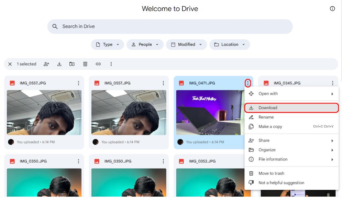Select Not a helpful suggestion

(x=291, y=183)
